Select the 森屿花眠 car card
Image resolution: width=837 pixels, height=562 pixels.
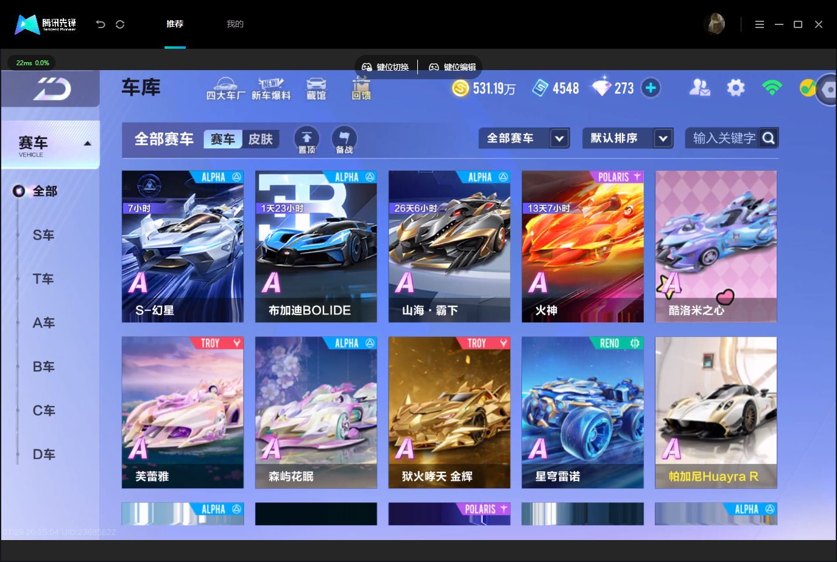pyautogui.click(x=316, y=413)
